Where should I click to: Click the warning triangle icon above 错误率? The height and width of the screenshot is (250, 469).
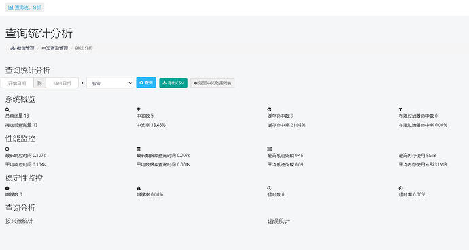click(139, 188)
